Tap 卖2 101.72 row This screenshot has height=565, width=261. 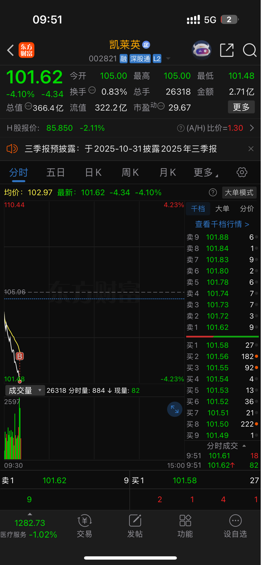coord(223,316)
